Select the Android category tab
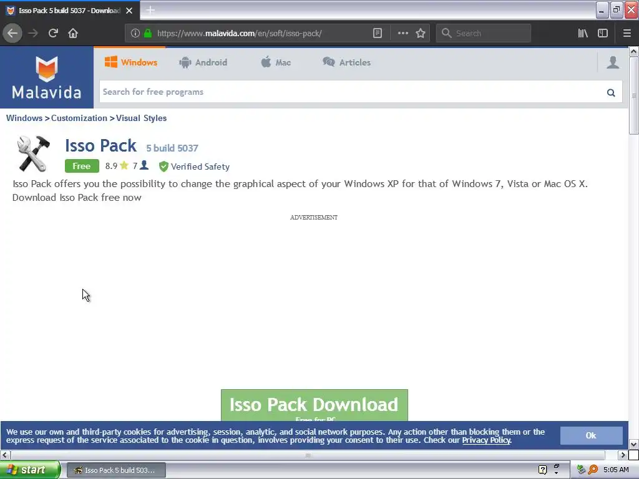639x479 pixels. [x=203, y=62]
